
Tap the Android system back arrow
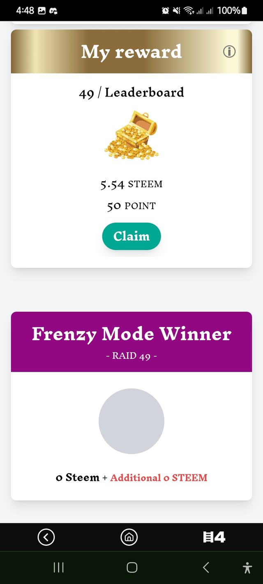(206, 568)
